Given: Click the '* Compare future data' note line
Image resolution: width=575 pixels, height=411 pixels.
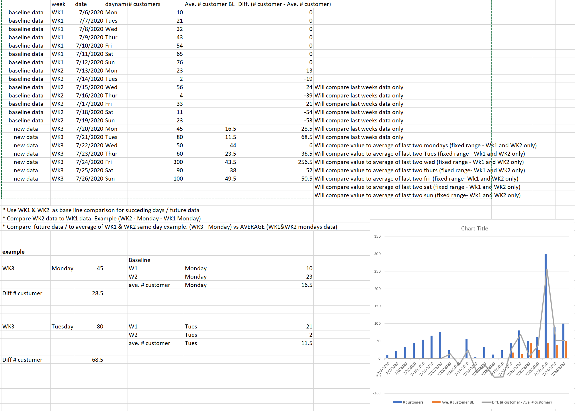Looking at the screenshot, I should coord(170,227).
